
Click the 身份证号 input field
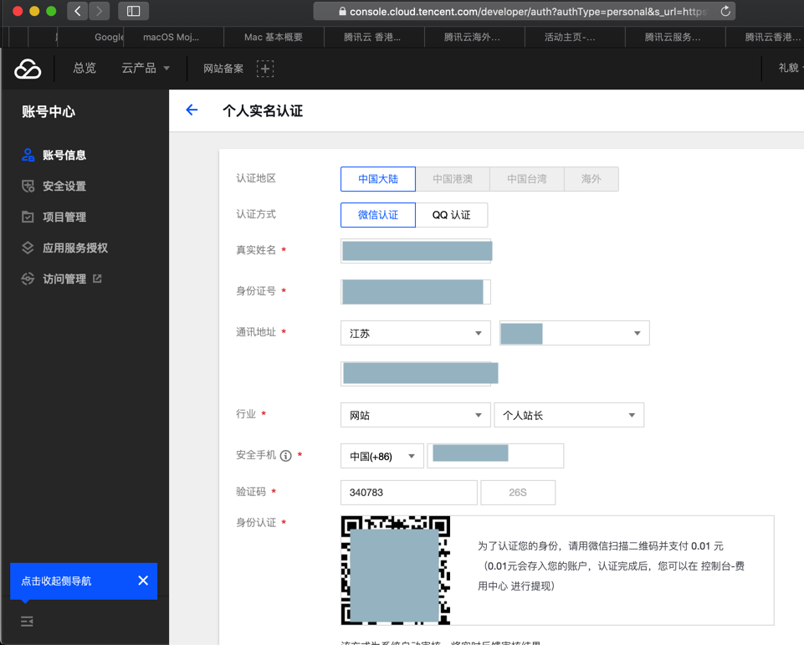click(415, 292)
